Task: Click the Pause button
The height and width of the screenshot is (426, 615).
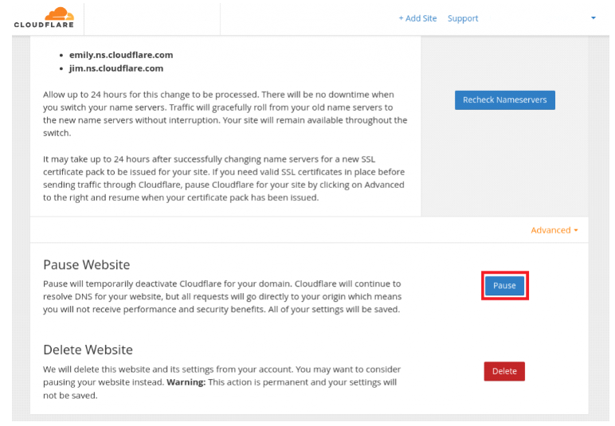Action: click(x=504, y=286)
